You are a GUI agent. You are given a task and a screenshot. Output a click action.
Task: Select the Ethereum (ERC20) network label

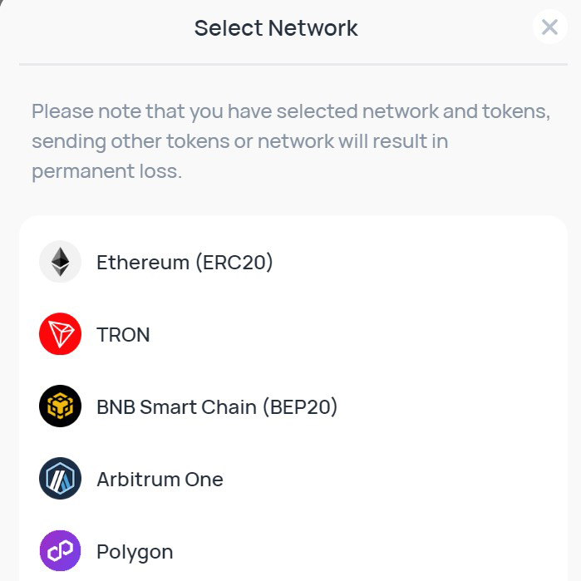(x=185, y=263)
